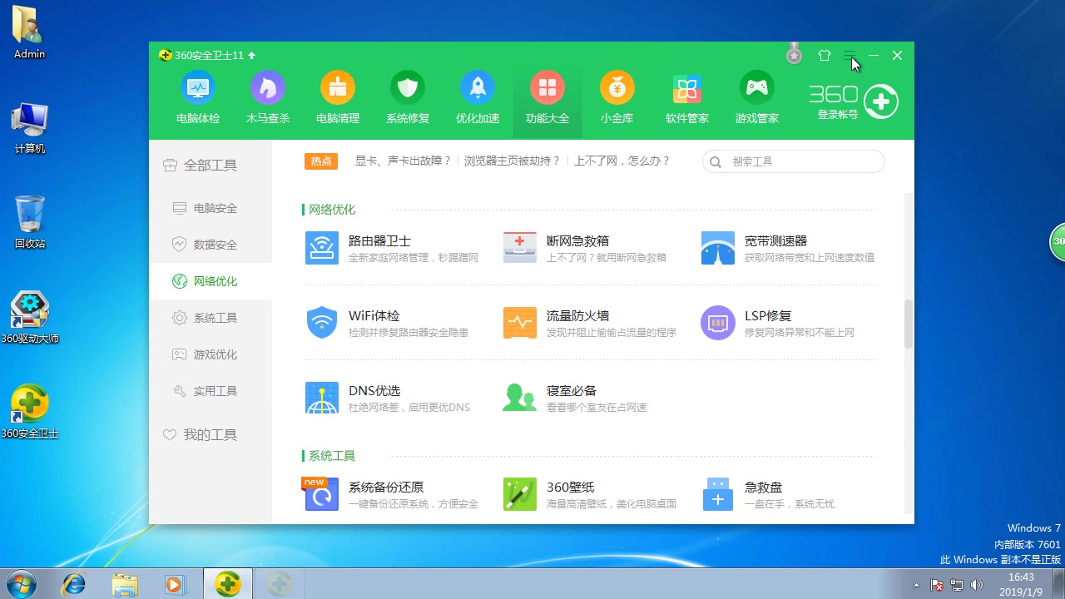Screen dimensions: 1065x599
Task: Open the medal icon in title bar
Action: coord(794,54)
